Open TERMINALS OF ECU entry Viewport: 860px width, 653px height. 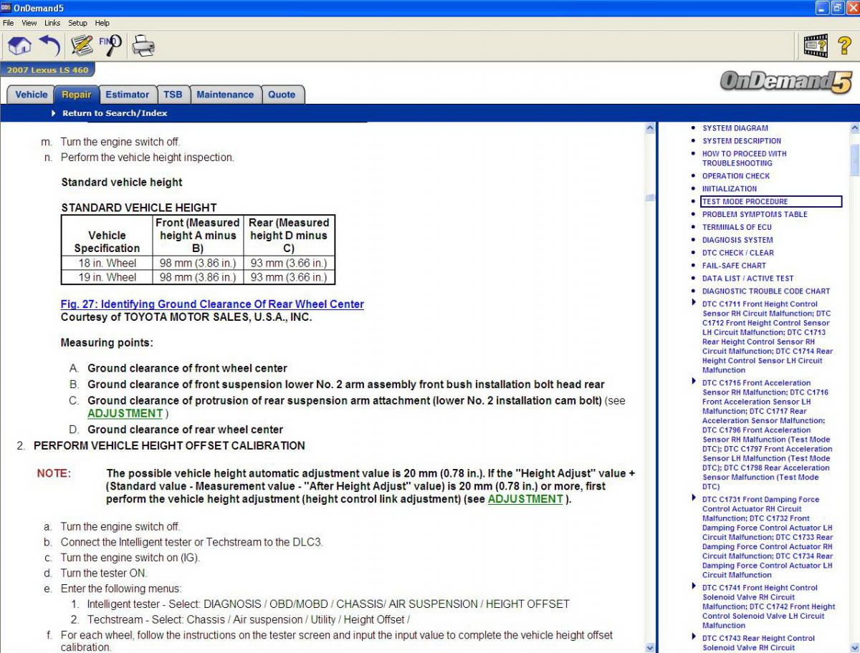tap(737, 227)
